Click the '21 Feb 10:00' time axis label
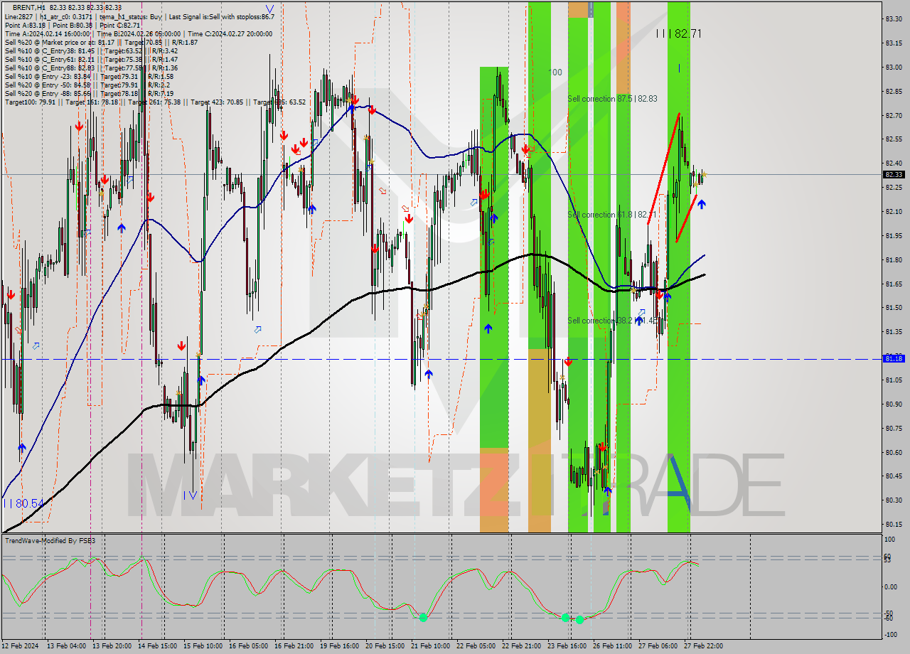Viewport: 910px width, 654px height. tap(430, 646)
